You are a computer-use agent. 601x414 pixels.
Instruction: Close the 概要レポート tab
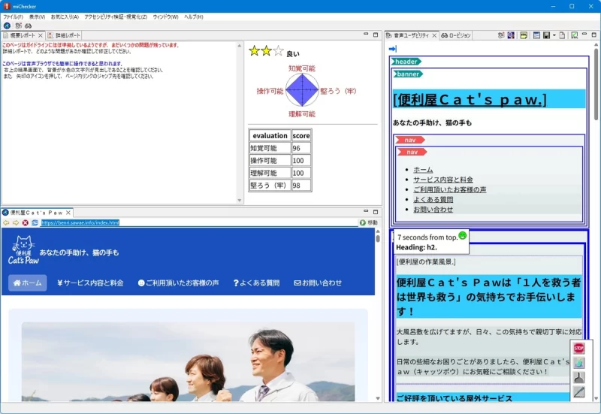41,35
